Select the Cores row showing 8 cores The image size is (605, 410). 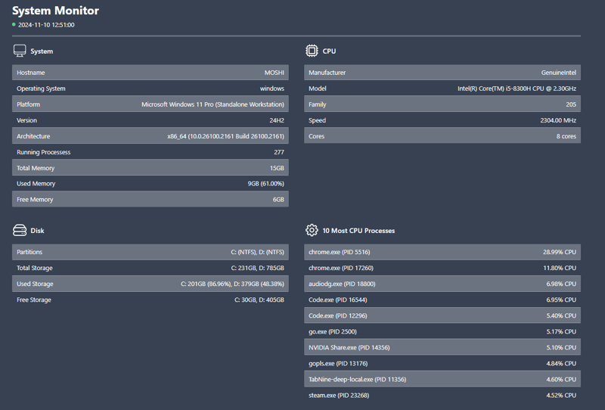(x=442, y=136)
